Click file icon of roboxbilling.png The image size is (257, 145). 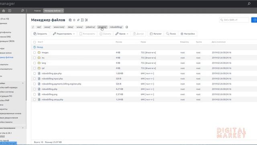click(39, 94)
